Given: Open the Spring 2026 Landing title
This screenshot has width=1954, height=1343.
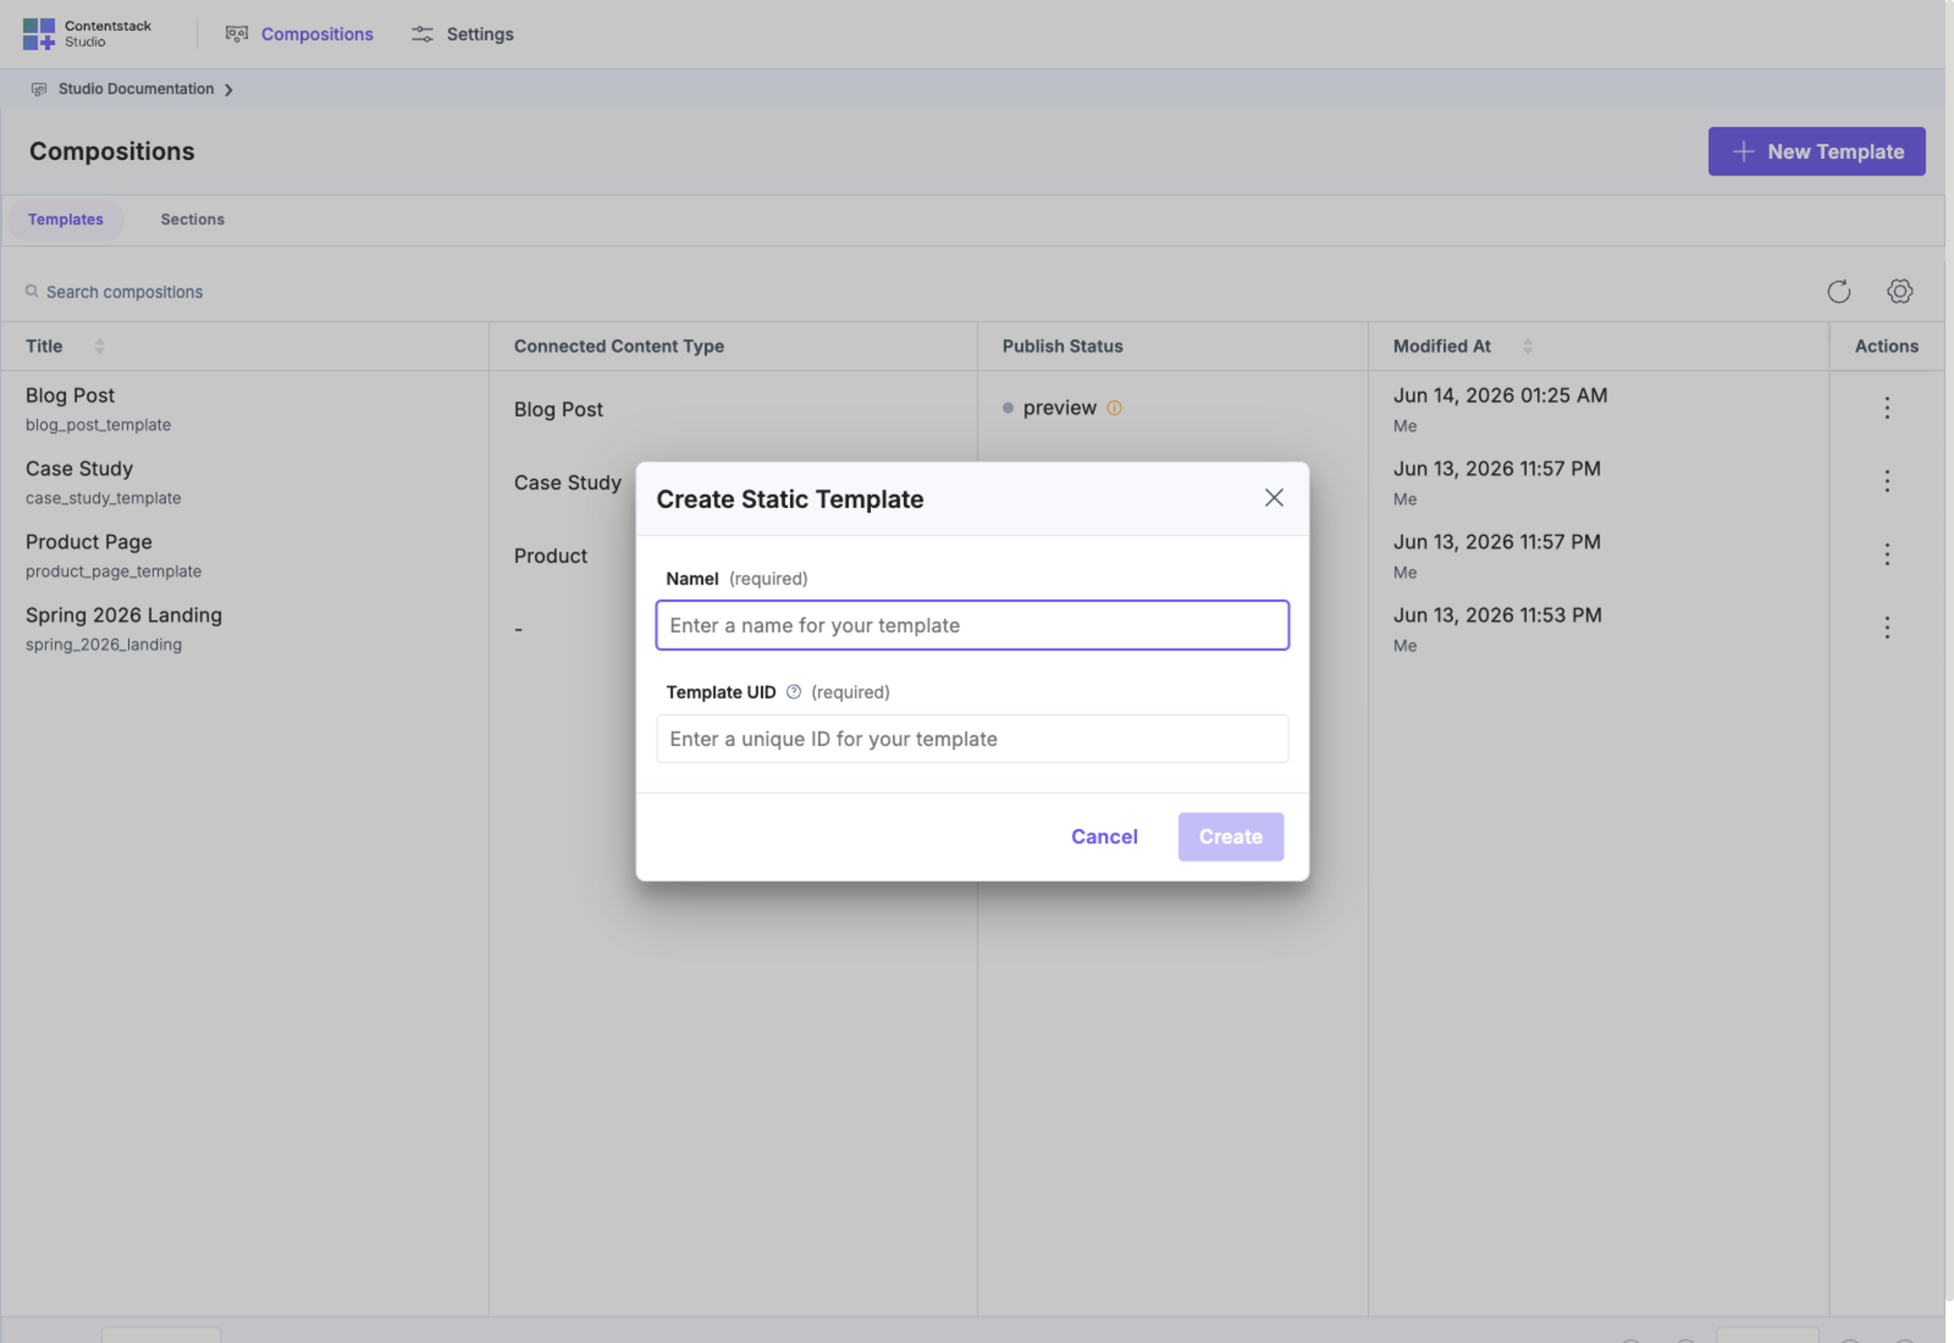Looking at the screenshot, I should pos(124,615).
